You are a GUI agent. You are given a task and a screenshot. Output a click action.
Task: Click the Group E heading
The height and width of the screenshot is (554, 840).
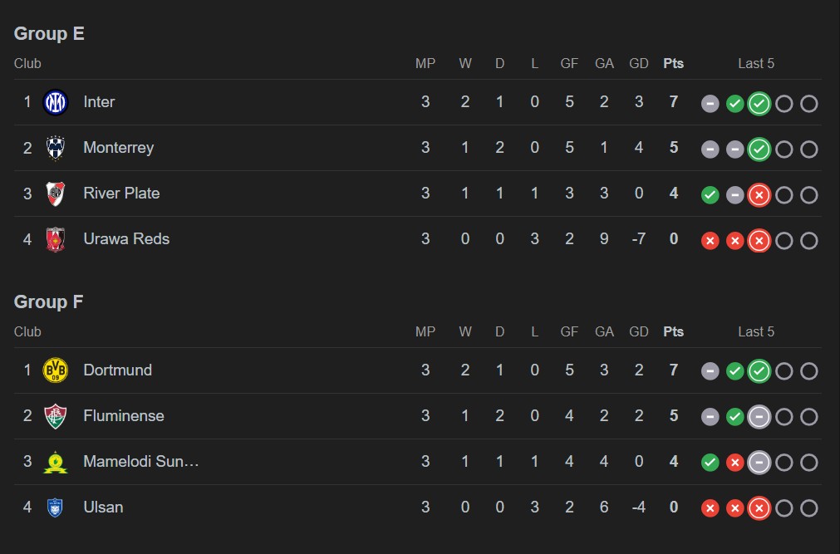(x=49, y=34)
